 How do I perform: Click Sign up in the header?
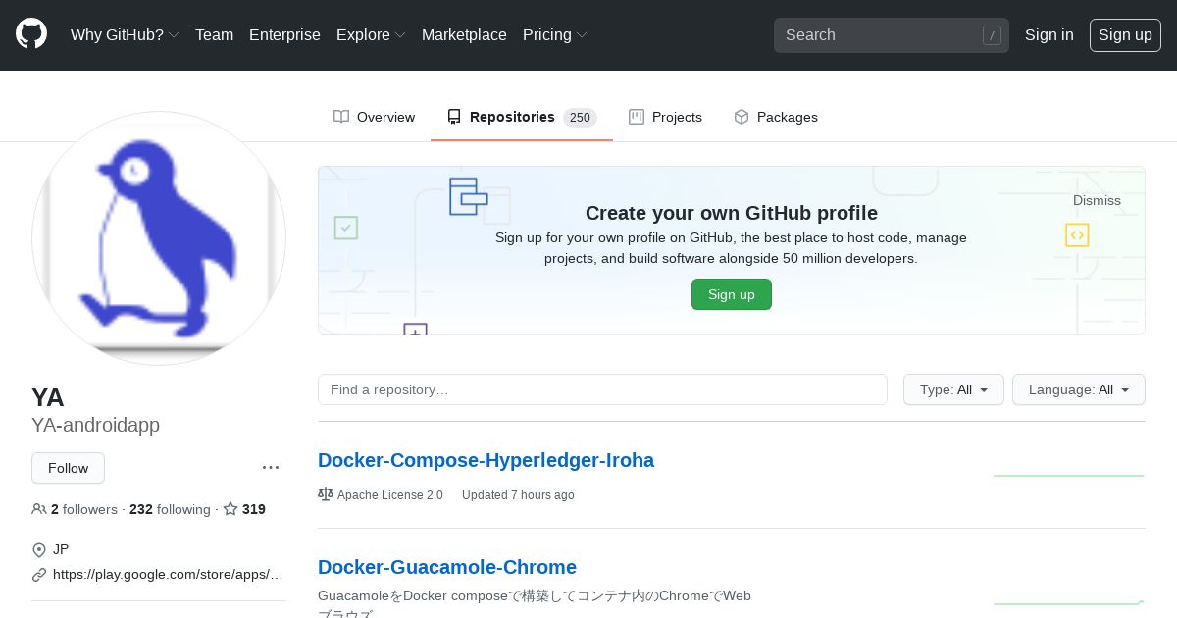[1125, 34]
